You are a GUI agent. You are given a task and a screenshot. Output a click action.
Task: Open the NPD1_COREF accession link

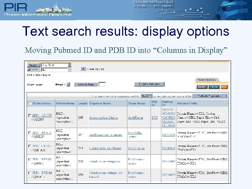(42, 146)
